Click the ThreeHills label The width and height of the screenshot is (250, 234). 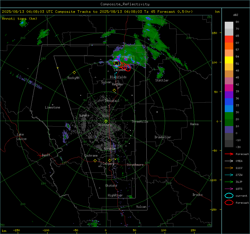[x=140, y=122]
